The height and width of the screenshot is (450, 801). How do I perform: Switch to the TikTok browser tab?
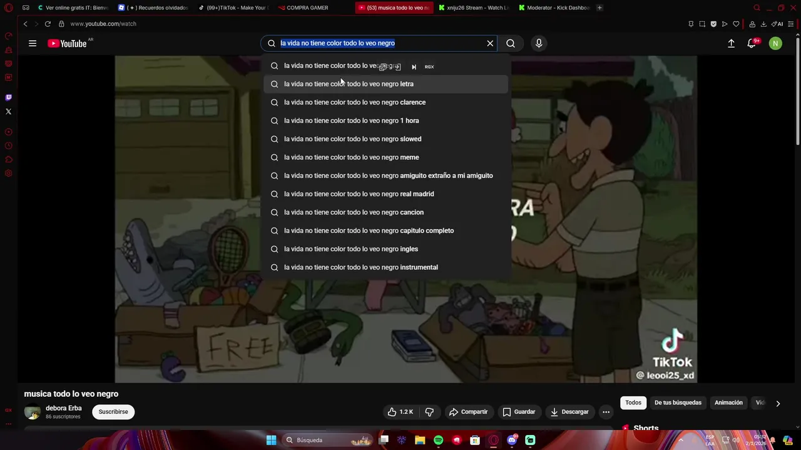(233, 7)
